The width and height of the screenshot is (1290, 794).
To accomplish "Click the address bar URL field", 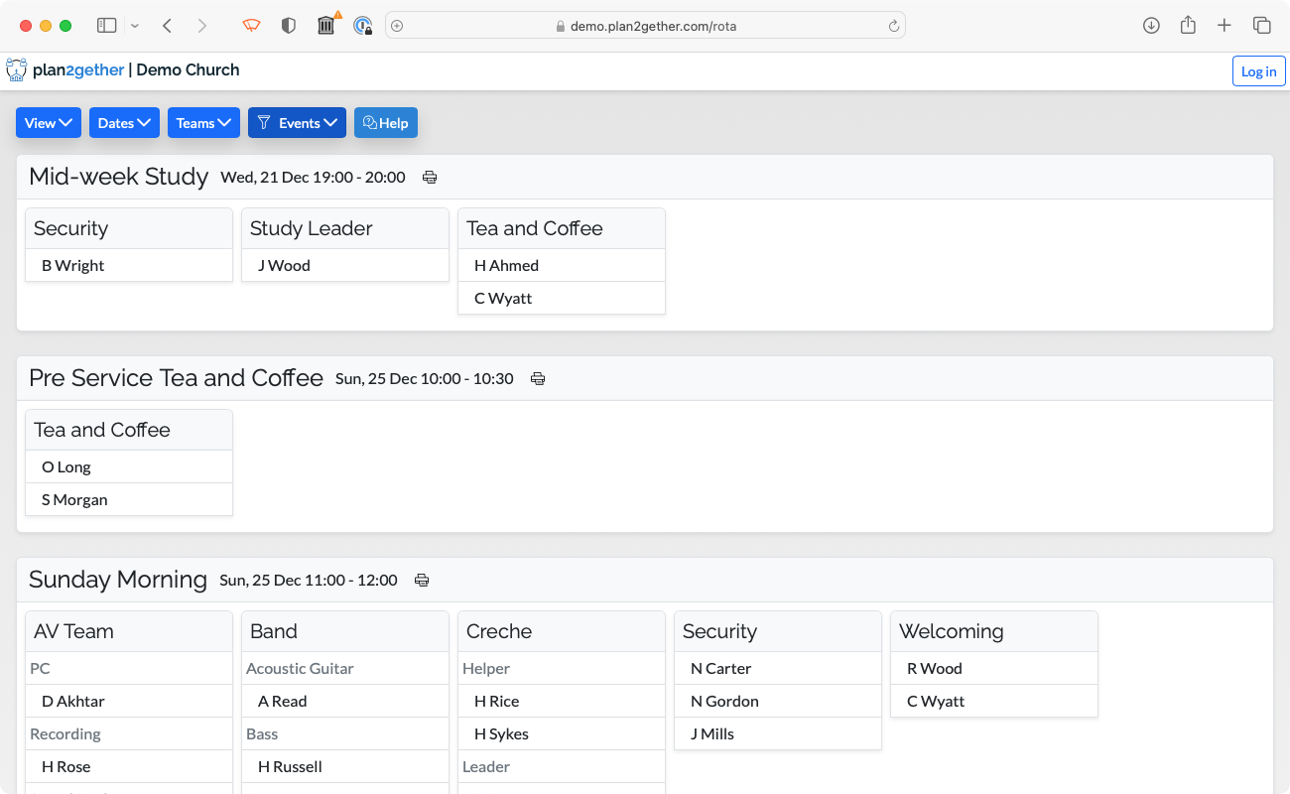I will (645, 27).
